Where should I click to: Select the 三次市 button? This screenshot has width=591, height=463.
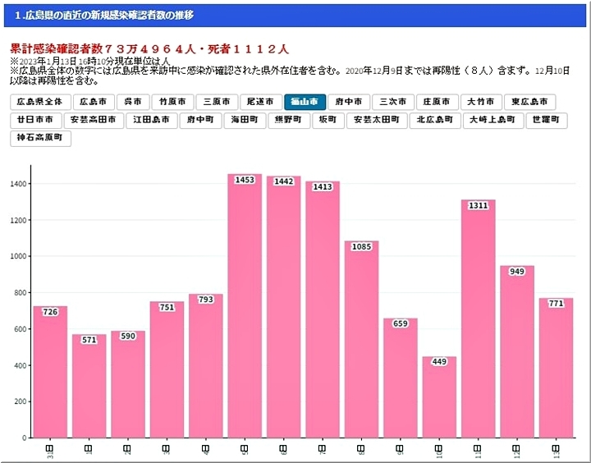[x=392, y=103]
